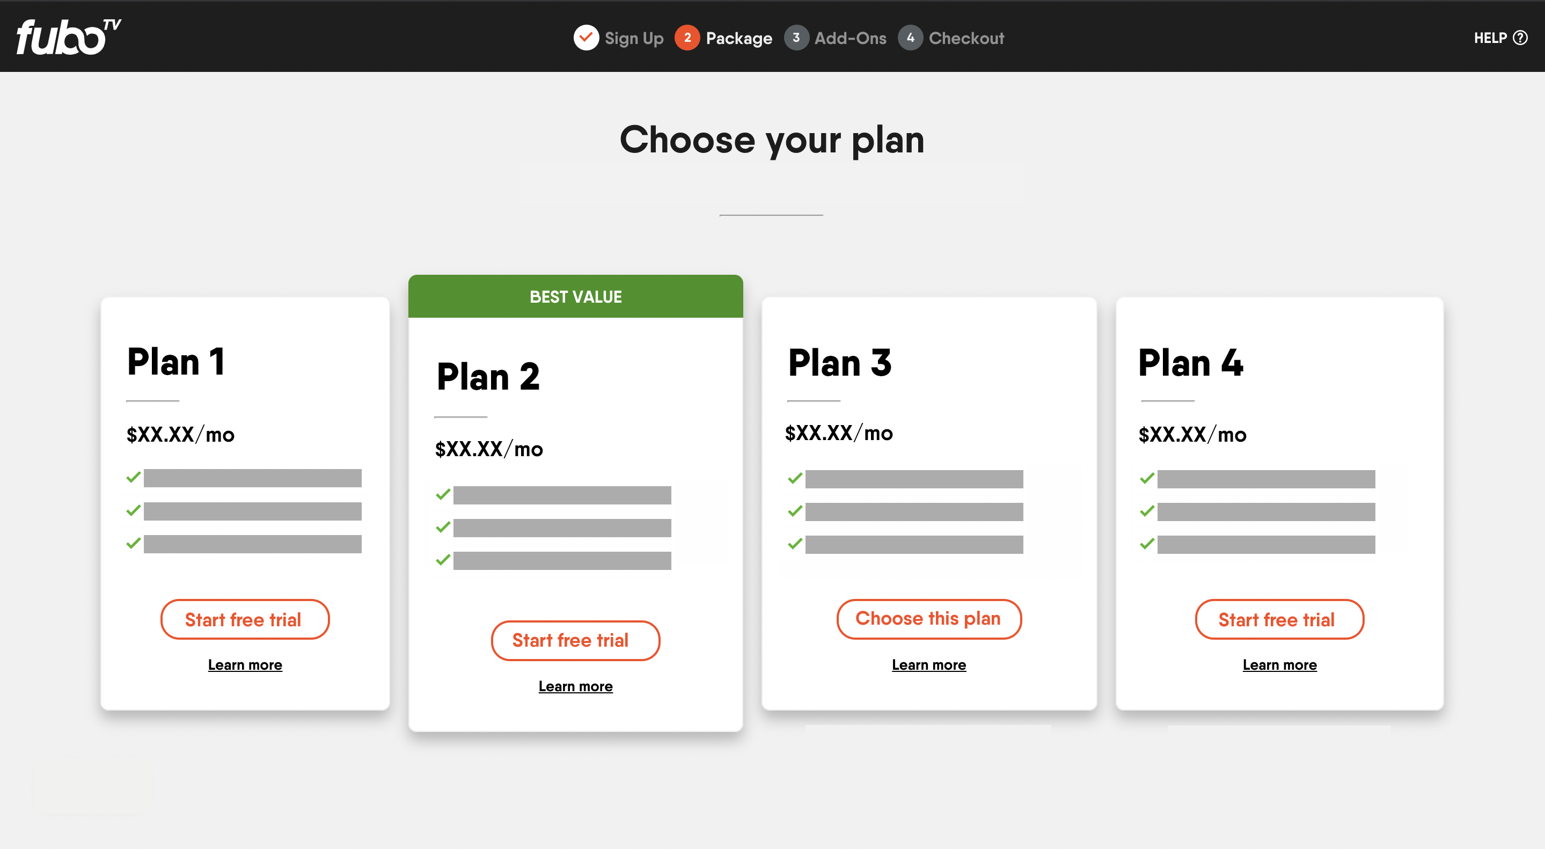Screen dimensions: 1545x849
Task: Select Plan 3 with Choose this plan
Action: tap(927, 618)
